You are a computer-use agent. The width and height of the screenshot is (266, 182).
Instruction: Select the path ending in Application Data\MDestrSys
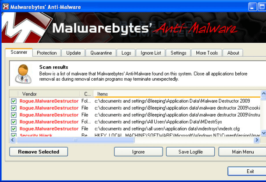[x=158, y=122]
